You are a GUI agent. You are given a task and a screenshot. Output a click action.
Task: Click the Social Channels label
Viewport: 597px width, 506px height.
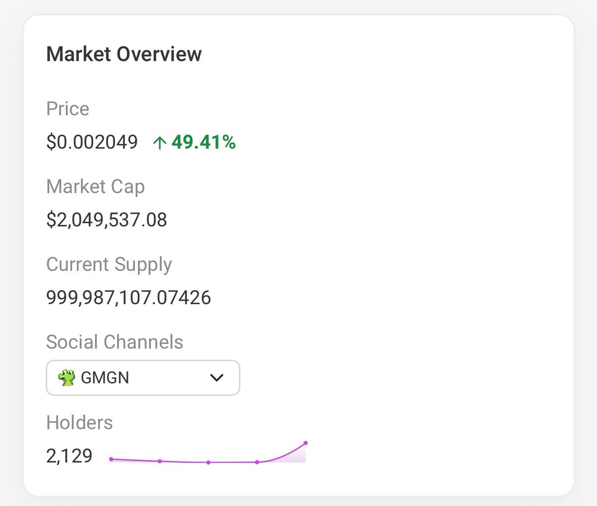pyautogui.click(x=115, y=342)
